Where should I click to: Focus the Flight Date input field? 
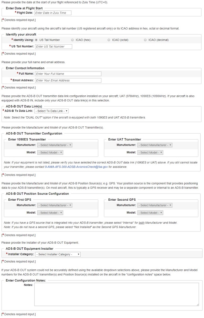(53, 13)
